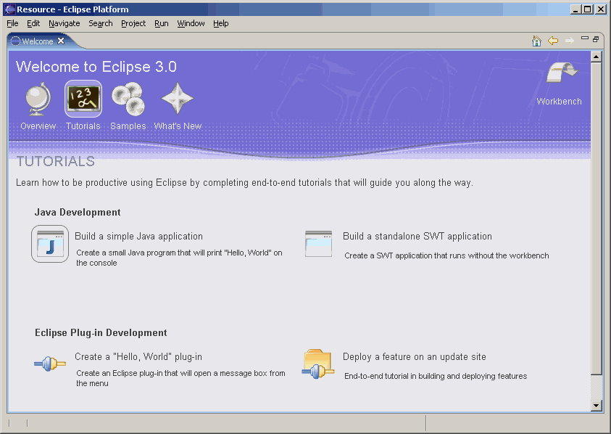Click the scrollbar down arrow
Image resolution: width=611 pixels, height=434 pixels.
[596, 406]
